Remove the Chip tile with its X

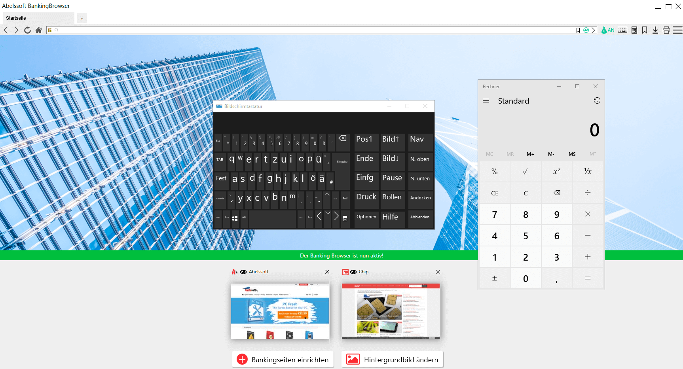438,272
